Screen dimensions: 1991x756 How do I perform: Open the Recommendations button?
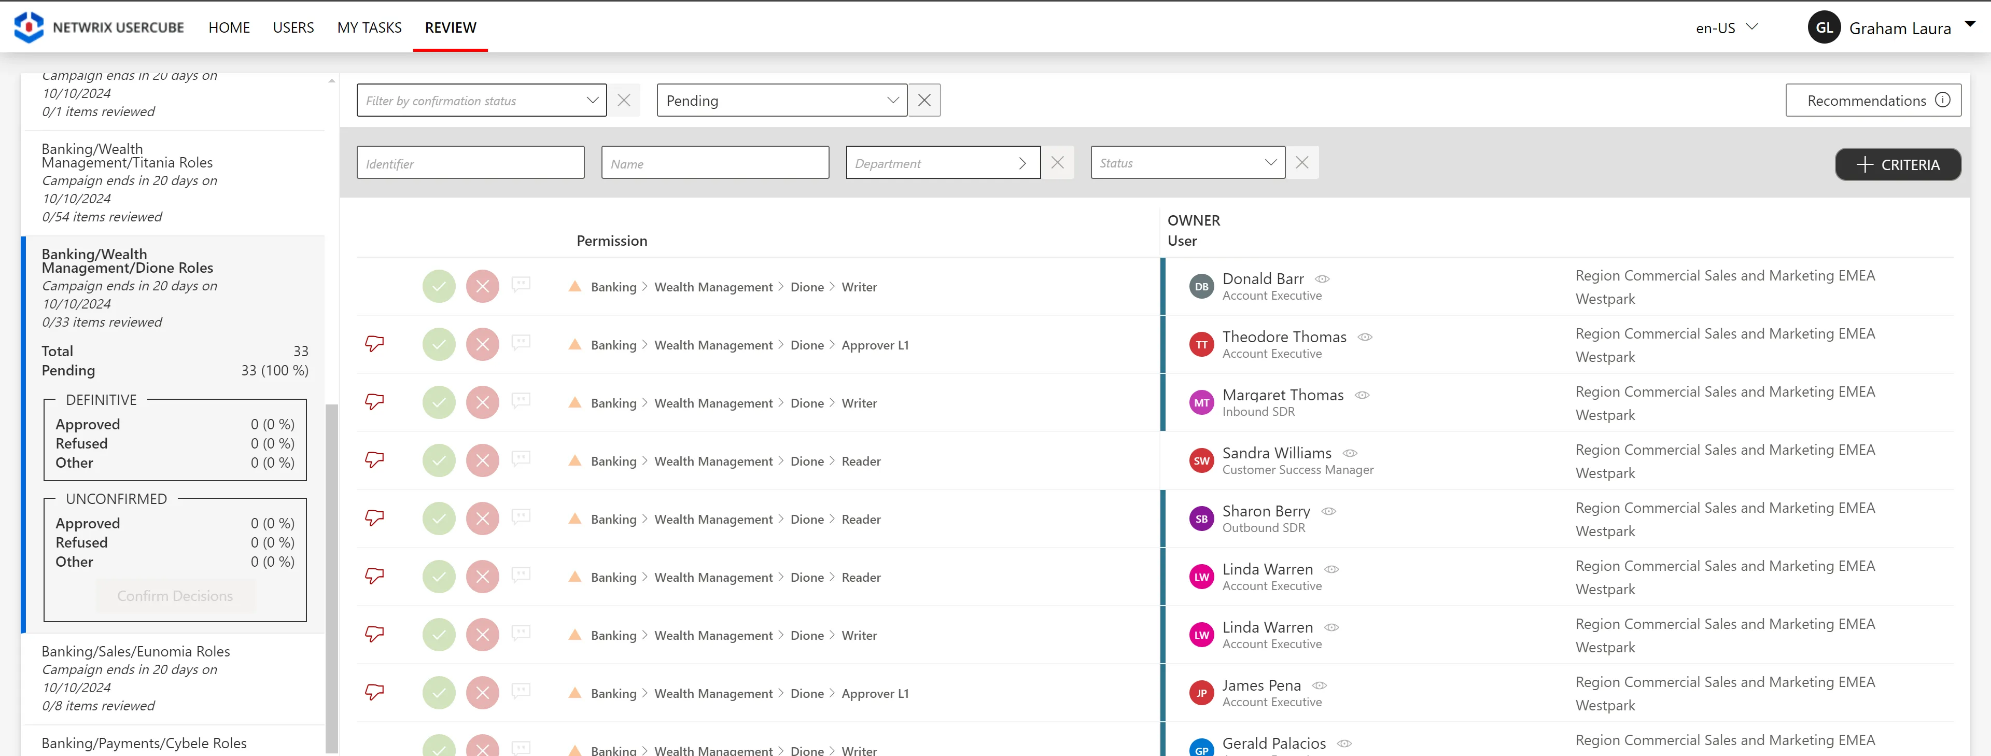click(1873, 101)
